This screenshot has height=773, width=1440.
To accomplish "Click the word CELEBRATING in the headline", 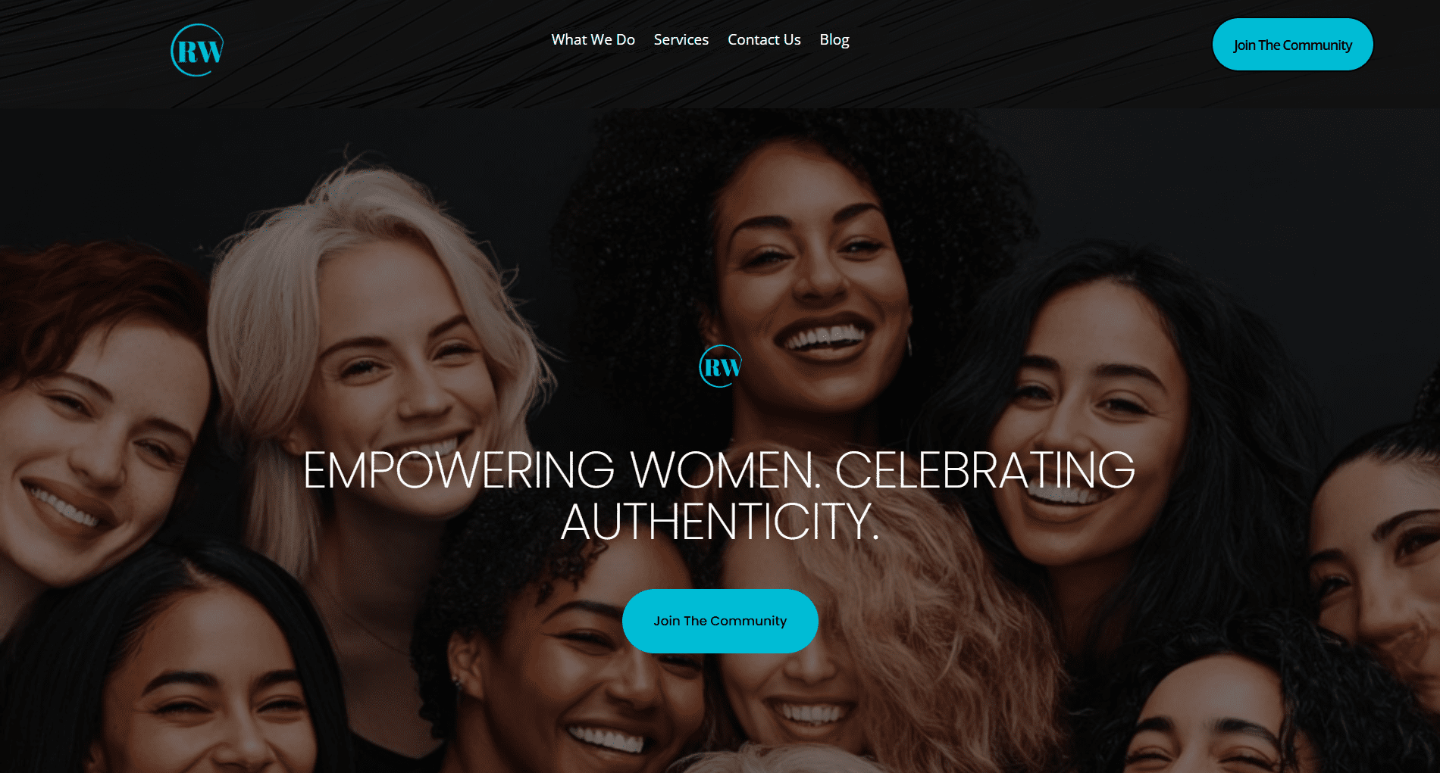I will point(985,470).
